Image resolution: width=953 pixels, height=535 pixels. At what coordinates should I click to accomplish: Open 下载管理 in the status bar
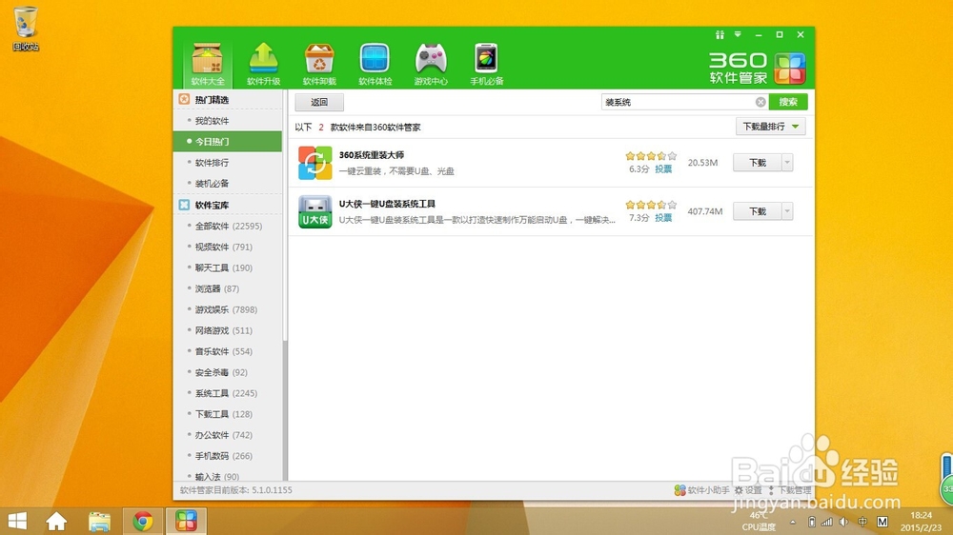789,490
